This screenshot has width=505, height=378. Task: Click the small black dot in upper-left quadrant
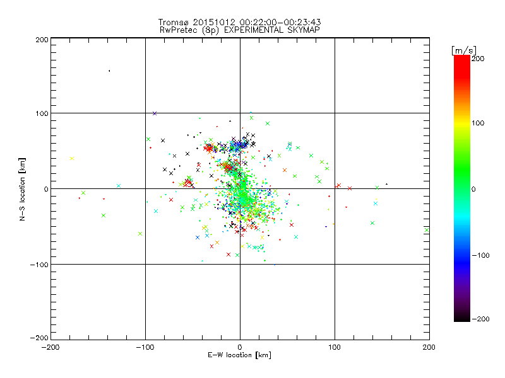(x=109, y=71)
